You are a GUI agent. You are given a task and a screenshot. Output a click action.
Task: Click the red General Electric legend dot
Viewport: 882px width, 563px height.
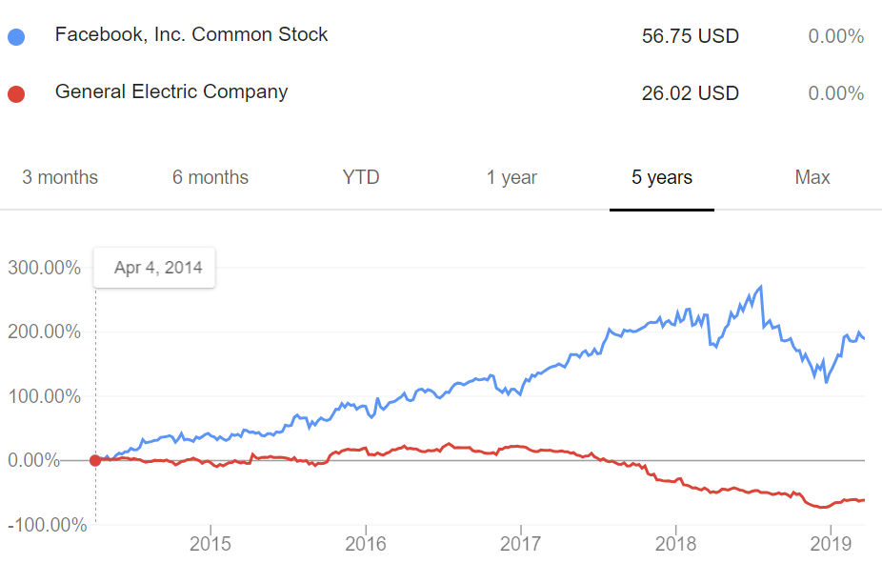click(15, 94)
